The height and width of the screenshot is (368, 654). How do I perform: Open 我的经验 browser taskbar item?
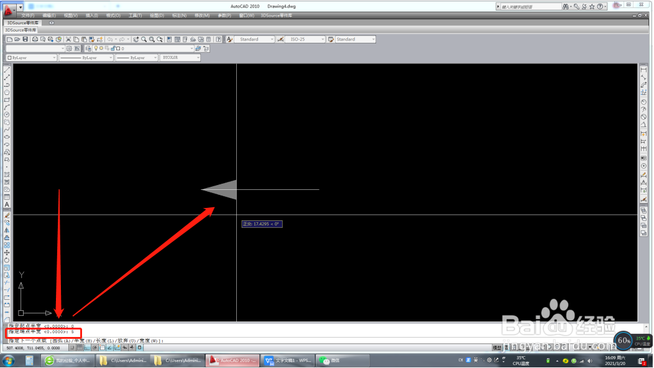[68, 361]
